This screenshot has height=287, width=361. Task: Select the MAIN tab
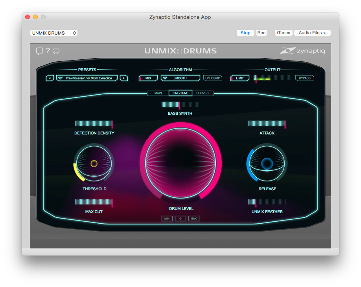(x=158, y=93)
